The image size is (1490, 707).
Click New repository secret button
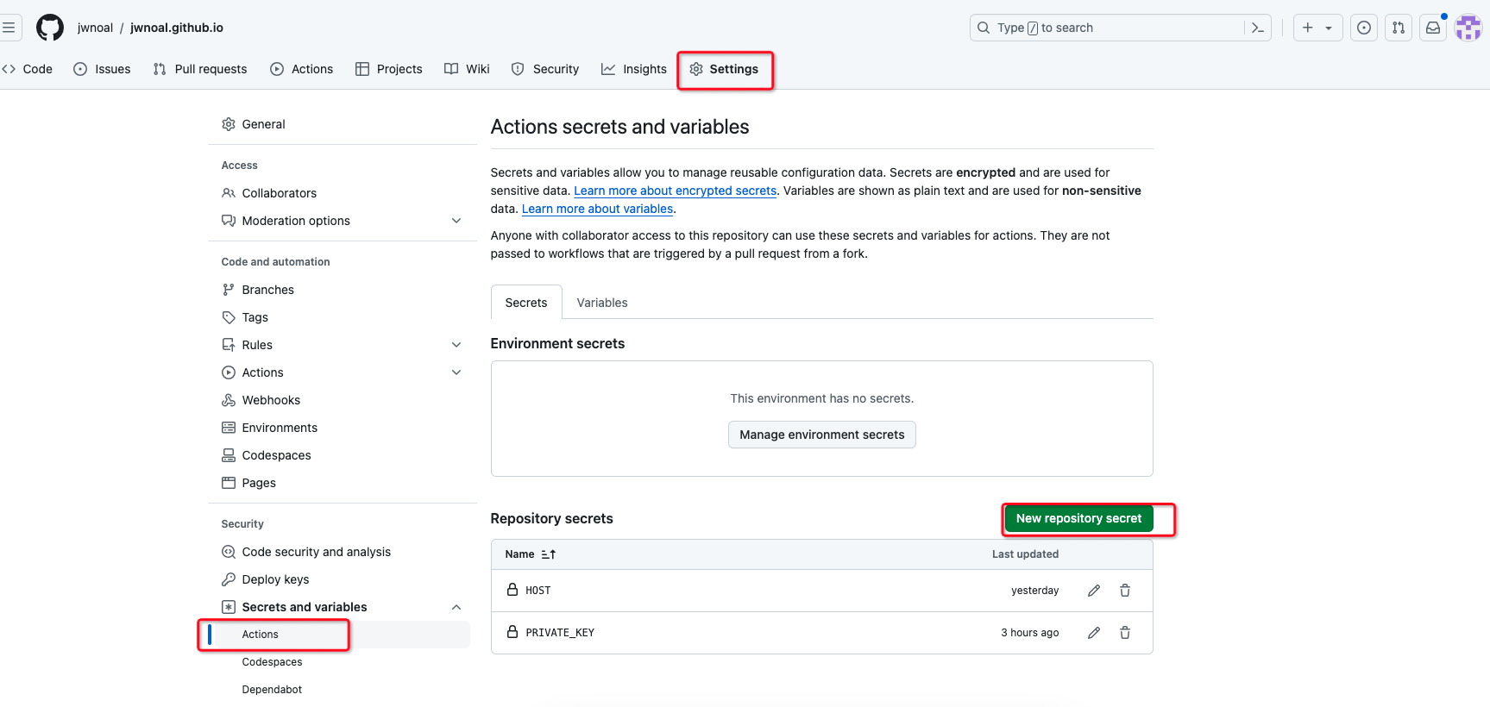point(1078,518)
